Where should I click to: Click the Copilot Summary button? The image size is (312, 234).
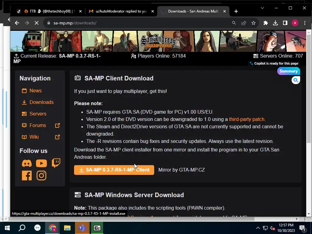(289, 71)
